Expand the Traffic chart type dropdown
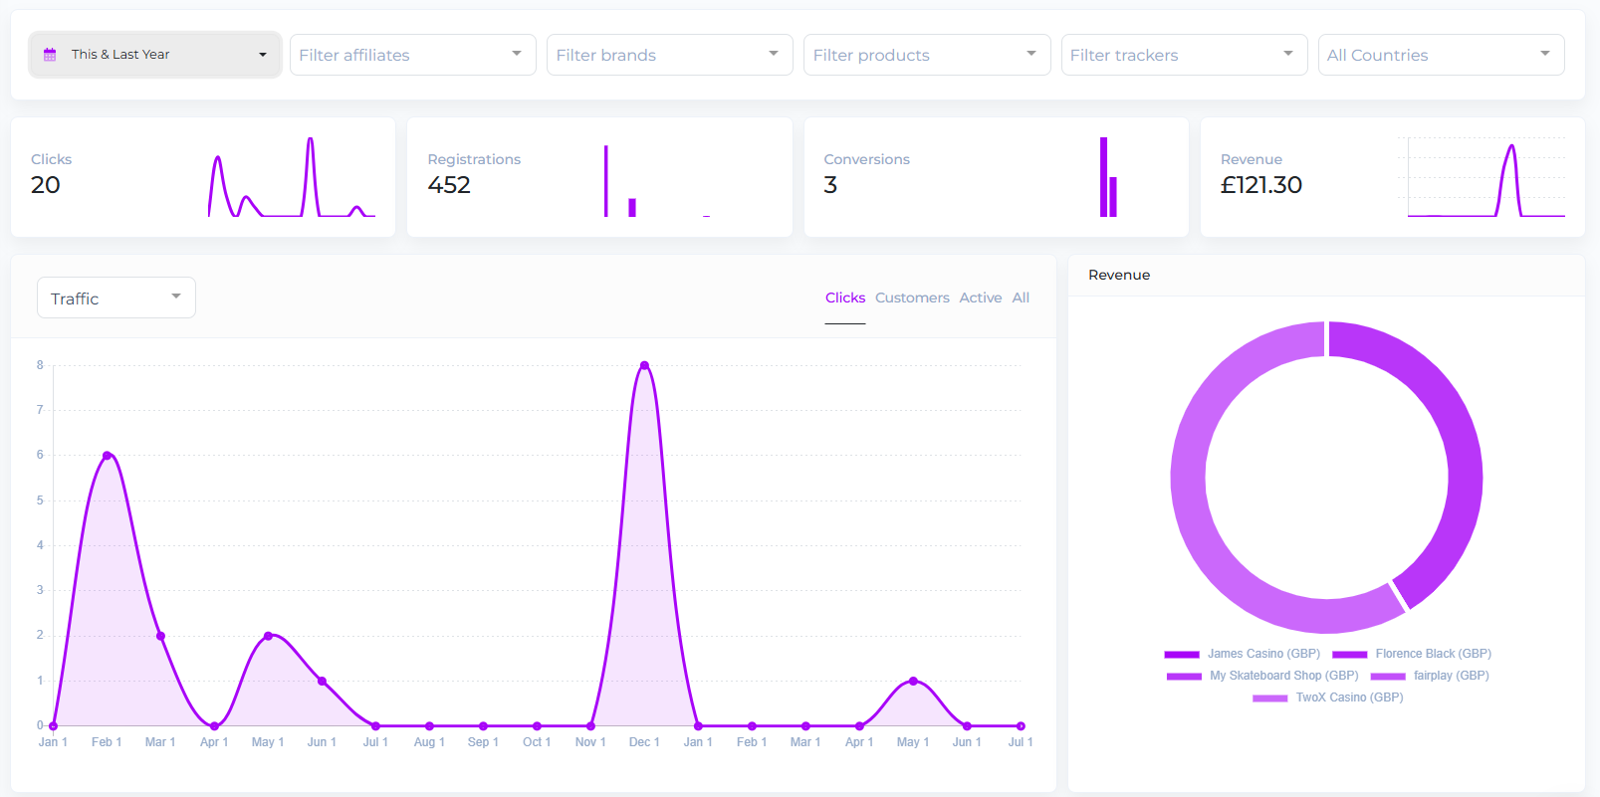The image size is (1600, 797). point(116,298)
